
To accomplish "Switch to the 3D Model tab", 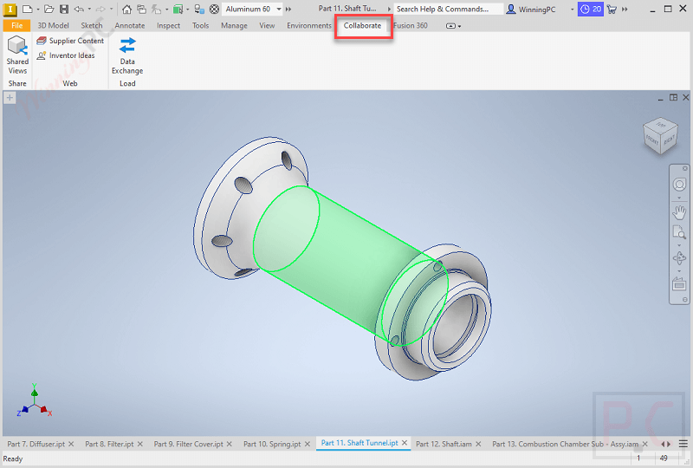I will point(53,26).
